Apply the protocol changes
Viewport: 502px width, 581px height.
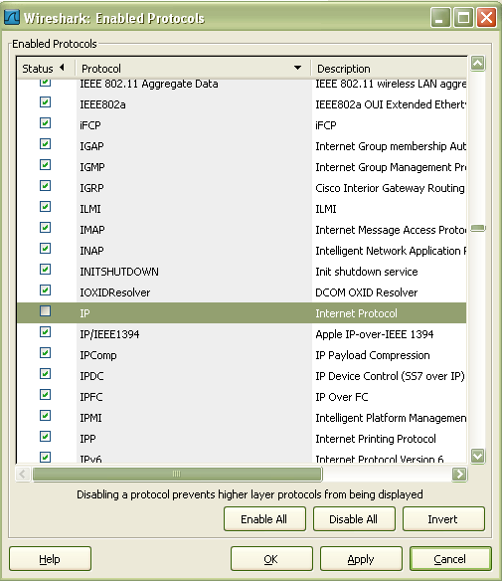coord(361,559)
